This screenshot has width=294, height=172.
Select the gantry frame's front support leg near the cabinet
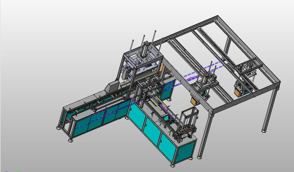click(x=206, y=136)
